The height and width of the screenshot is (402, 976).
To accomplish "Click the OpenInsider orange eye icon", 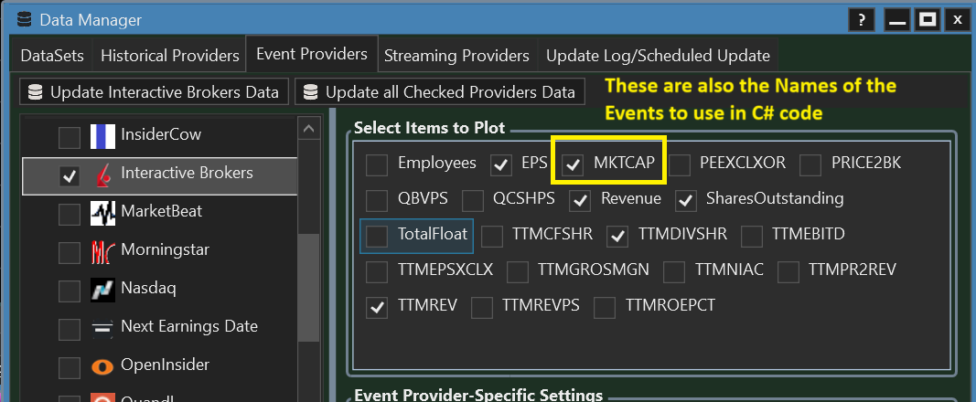I will [x=102, y=366].
